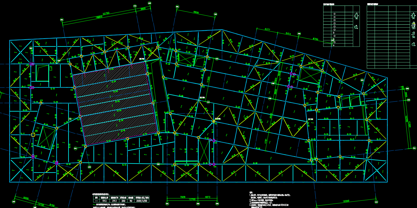Screen dimensions: 417x208
Task: Pick the 12700 overall dimension text
Action: point(192,200)
